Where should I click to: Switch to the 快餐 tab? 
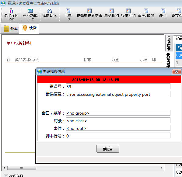click(x=29, y=28)
